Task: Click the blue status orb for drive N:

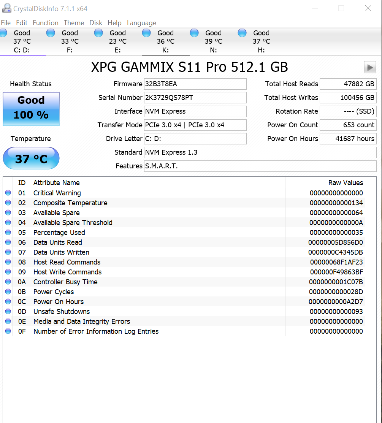Action: click(194, 33)
